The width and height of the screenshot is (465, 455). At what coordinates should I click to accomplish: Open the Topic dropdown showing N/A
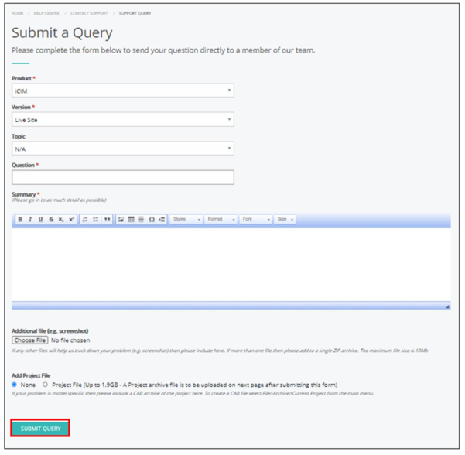point(123,149)
